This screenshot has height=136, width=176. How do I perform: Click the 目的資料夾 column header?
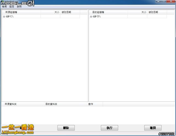(65, 104)
